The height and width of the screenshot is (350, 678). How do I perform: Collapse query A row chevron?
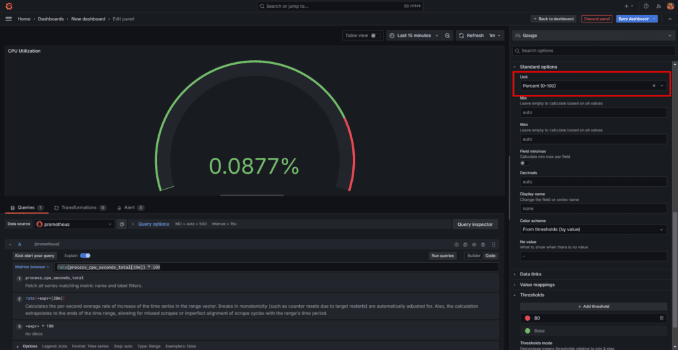pyautogui.click(x=10, y=244)
